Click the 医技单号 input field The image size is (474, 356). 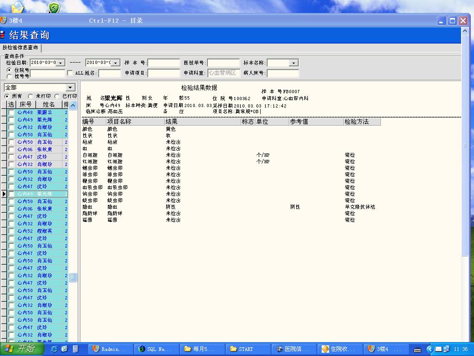(224, 63)
